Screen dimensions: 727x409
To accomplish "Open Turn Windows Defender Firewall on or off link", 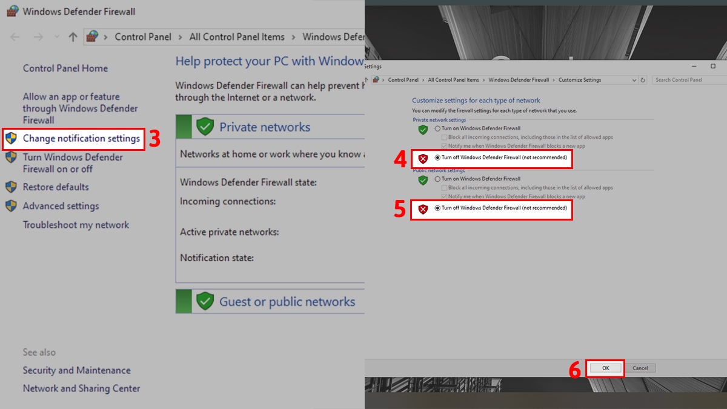I will click(73, 163).
